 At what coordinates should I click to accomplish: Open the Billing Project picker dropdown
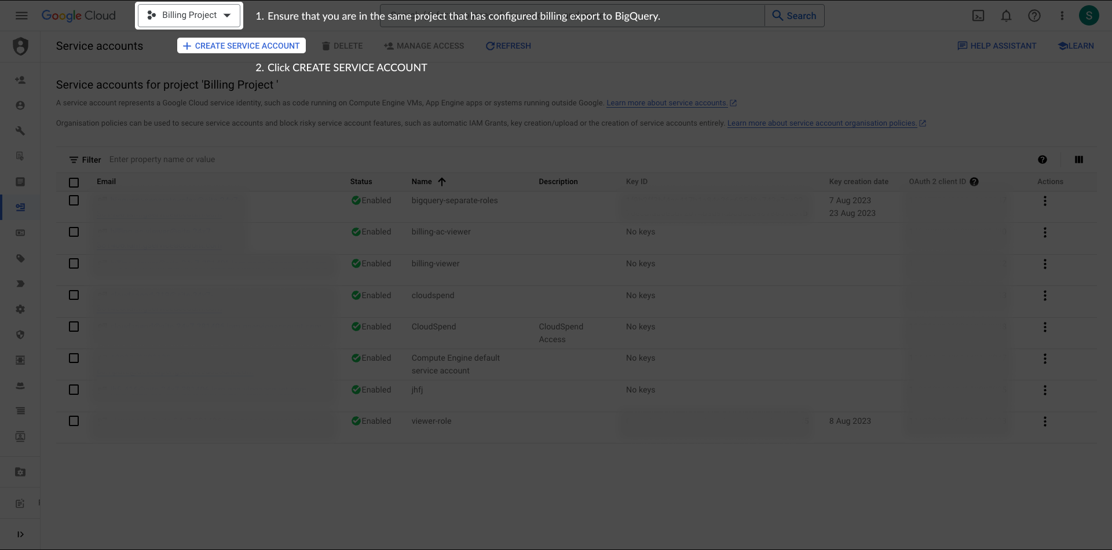point(189,15)
